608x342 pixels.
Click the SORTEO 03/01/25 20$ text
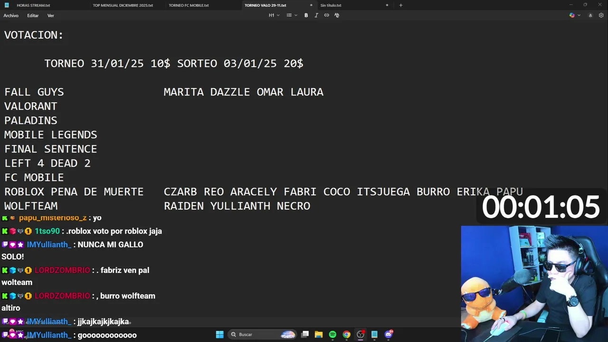(240, 64)
